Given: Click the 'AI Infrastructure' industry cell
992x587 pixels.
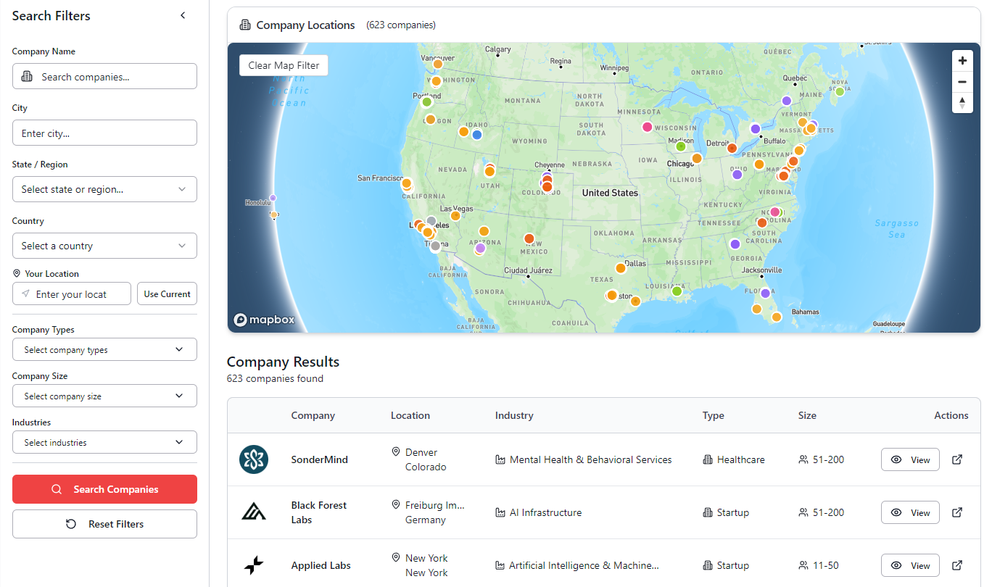Looking at the screenshot, I should [539, 512].
